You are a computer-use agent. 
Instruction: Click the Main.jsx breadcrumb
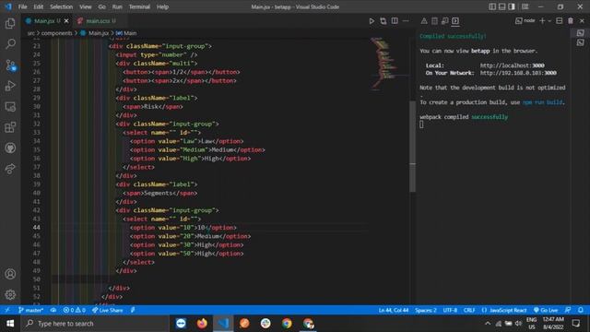99,33
